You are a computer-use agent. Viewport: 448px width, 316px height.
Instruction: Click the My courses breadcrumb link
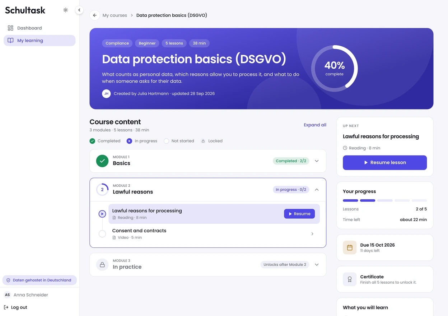click(115, 15)
